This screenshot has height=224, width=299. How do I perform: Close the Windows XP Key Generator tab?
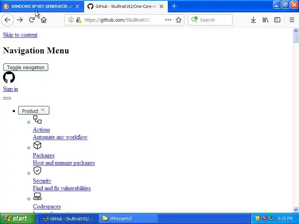tap(77, 6)
